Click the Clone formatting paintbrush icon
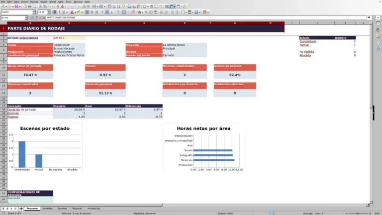This screenshot has height=215, width=382. (x=58, y=6)
